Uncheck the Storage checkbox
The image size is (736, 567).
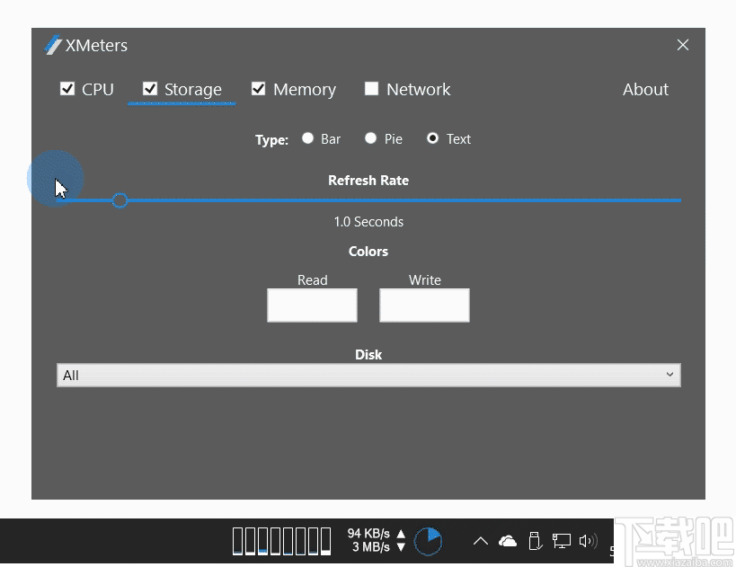pos(150,89)
